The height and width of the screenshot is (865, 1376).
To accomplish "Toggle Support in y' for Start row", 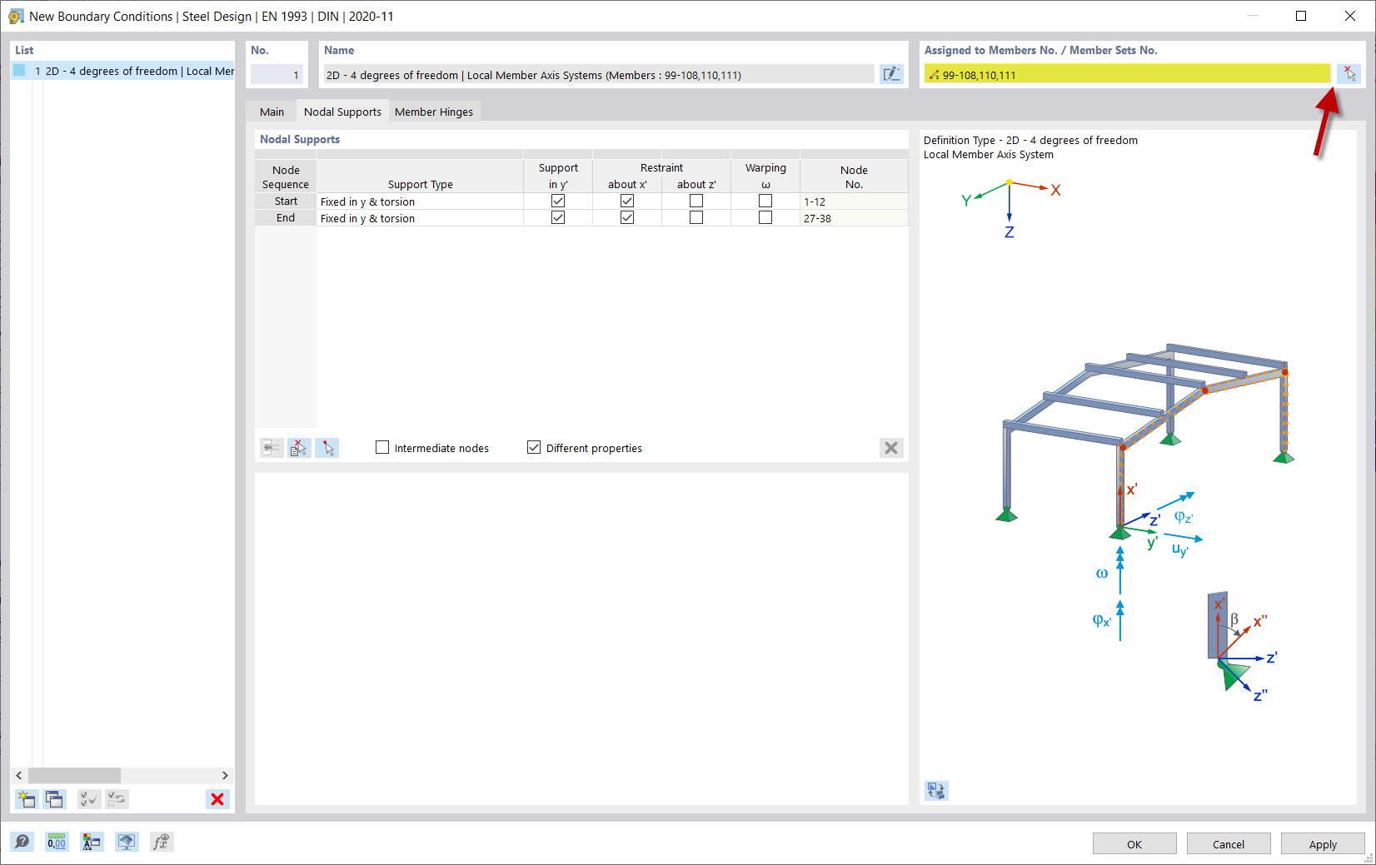I will [x=558, y=201].
